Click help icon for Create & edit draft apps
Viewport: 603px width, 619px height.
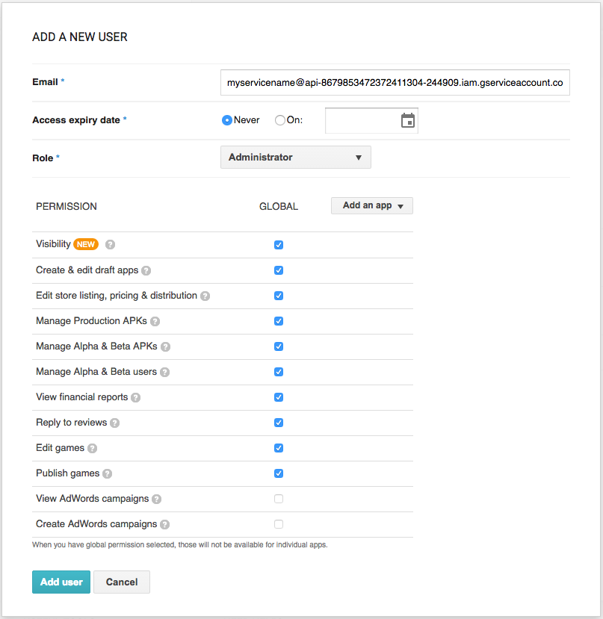click(146, 270)
